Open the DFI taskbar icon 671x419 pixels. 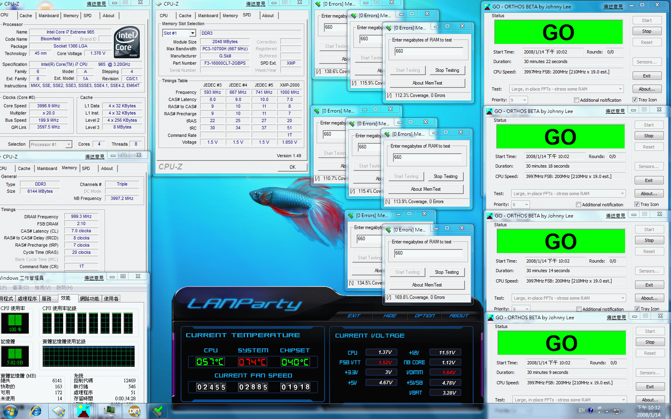click(134, 411)
